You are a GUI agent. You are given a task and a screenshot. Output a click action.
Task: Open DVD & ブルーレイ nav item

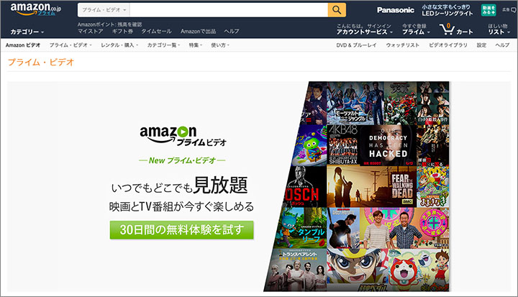[356, 45]
